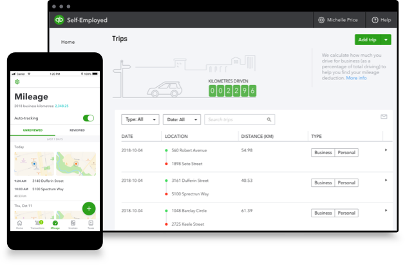
Task: Tap Transactions icon in phone bottom bar
Action: click(37, 224)
